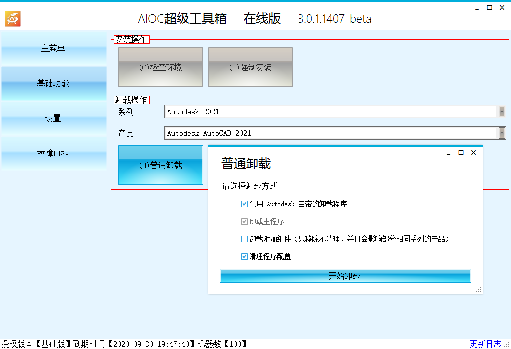Open the 故障申报 fault report section
The height and width of the screenshot is (349, 511).
pyautogui.click(x=53, y=154)
